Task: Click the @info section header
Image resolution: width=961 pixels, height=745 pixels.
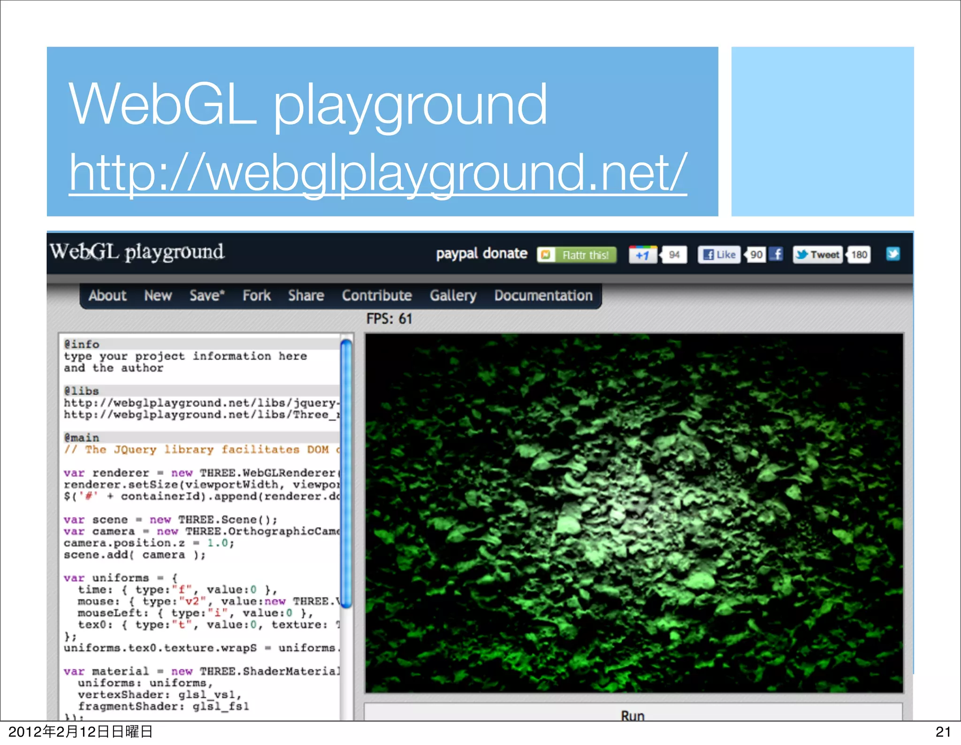Action: tap(202, 344)
